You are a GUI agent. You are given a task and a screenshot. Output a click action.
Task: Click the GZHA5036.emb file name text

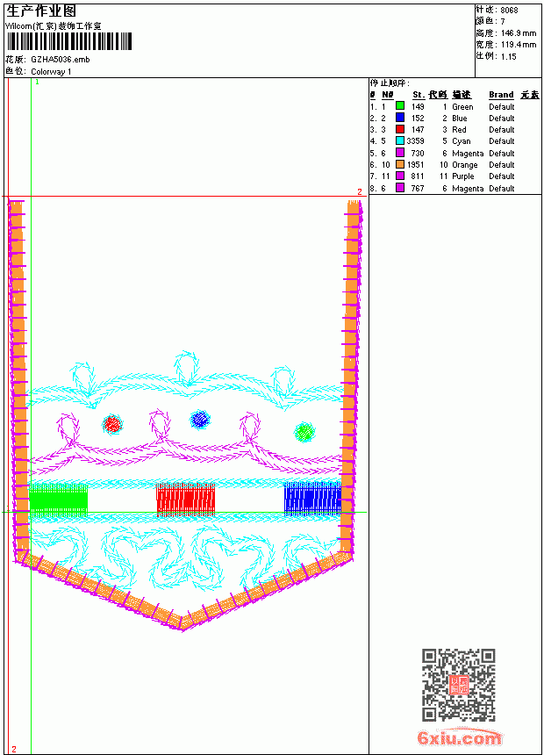click(x=61, y=59)
